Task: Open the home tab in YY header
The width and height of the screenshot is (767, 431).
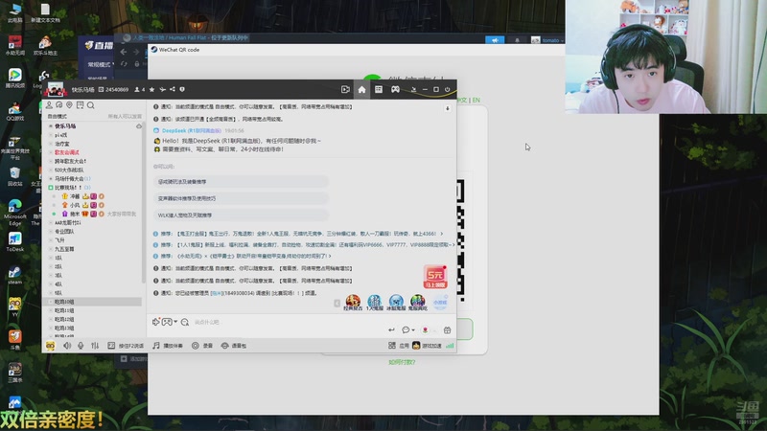Action: coord(361,89)
